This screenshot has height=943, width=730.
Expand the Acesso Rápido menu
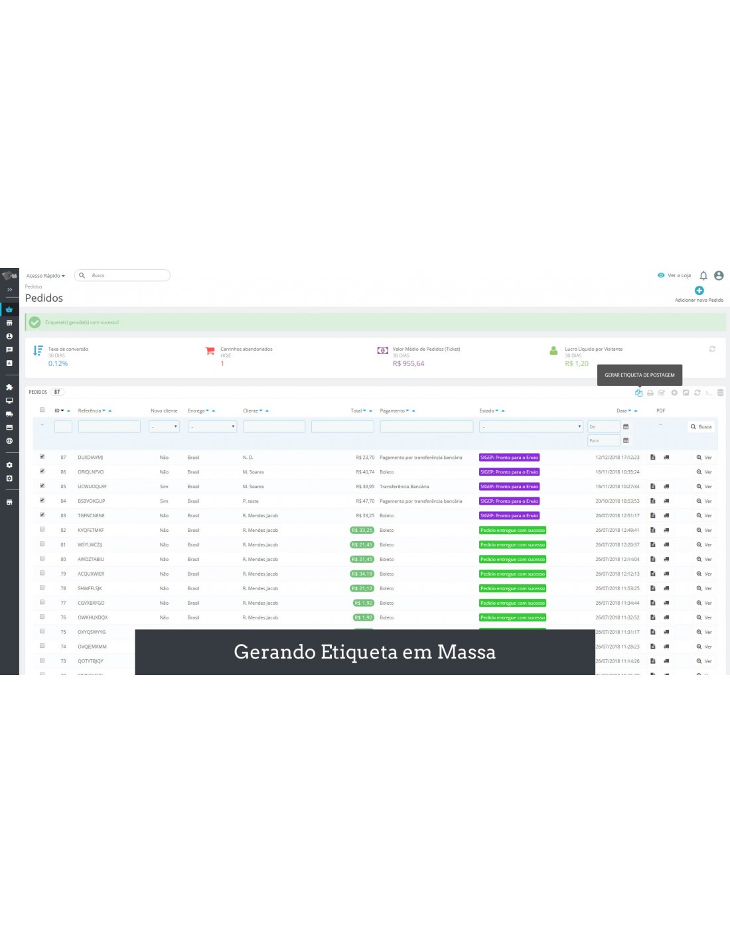(x=45, y=276)
